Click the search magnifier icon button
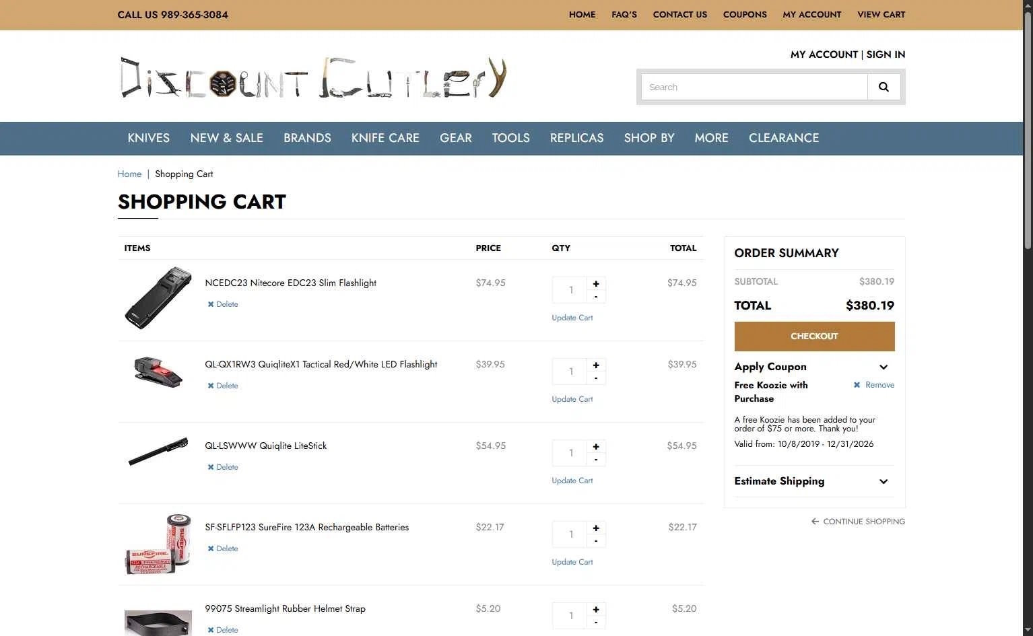This screenshot has width=1033, height=636. 884,87
